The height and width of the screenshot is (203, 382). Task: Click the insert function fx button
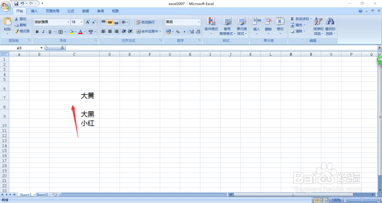(x=62, y=48)
